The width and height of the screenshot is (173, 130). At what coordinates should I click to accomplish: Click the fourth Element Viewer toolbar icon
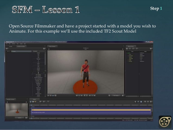[x=137, y=49]
